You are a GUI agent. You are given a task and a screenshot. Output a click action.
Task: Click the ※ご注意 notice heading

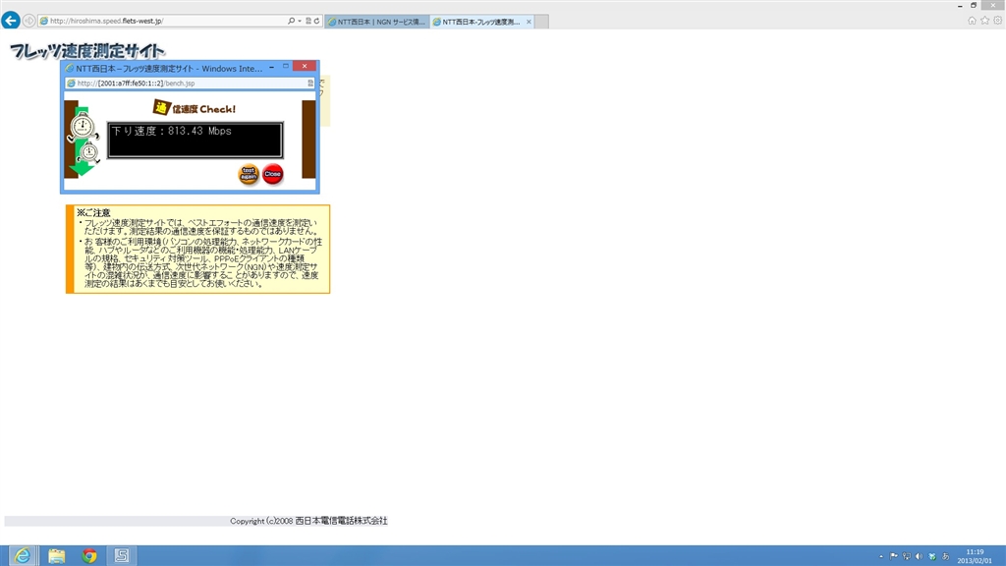(x=93, y=212)
